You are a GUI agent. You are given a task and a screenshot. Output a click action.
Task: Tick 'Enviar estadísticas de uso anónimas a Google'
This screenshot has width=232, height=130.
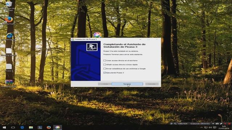tap(105, 69)
